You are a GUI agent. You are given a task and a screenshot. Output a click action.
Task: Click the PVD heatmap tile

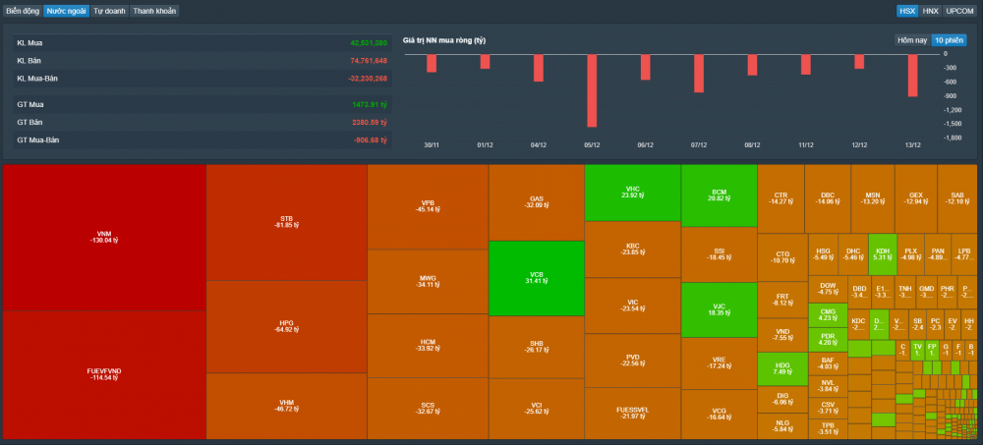click(632, 361)
